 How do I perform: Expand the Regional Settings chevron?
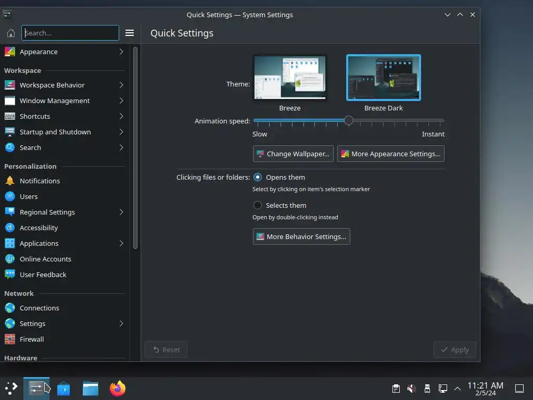coord(121,213)
